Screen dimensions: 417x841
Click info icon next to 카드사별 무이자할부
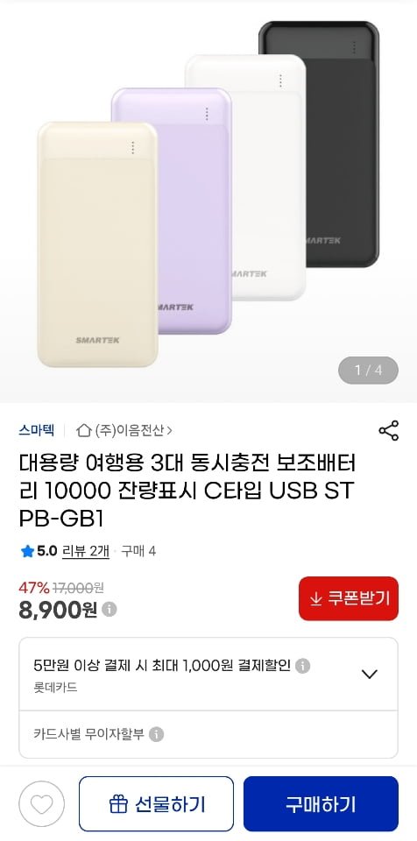tap(156, 734)
